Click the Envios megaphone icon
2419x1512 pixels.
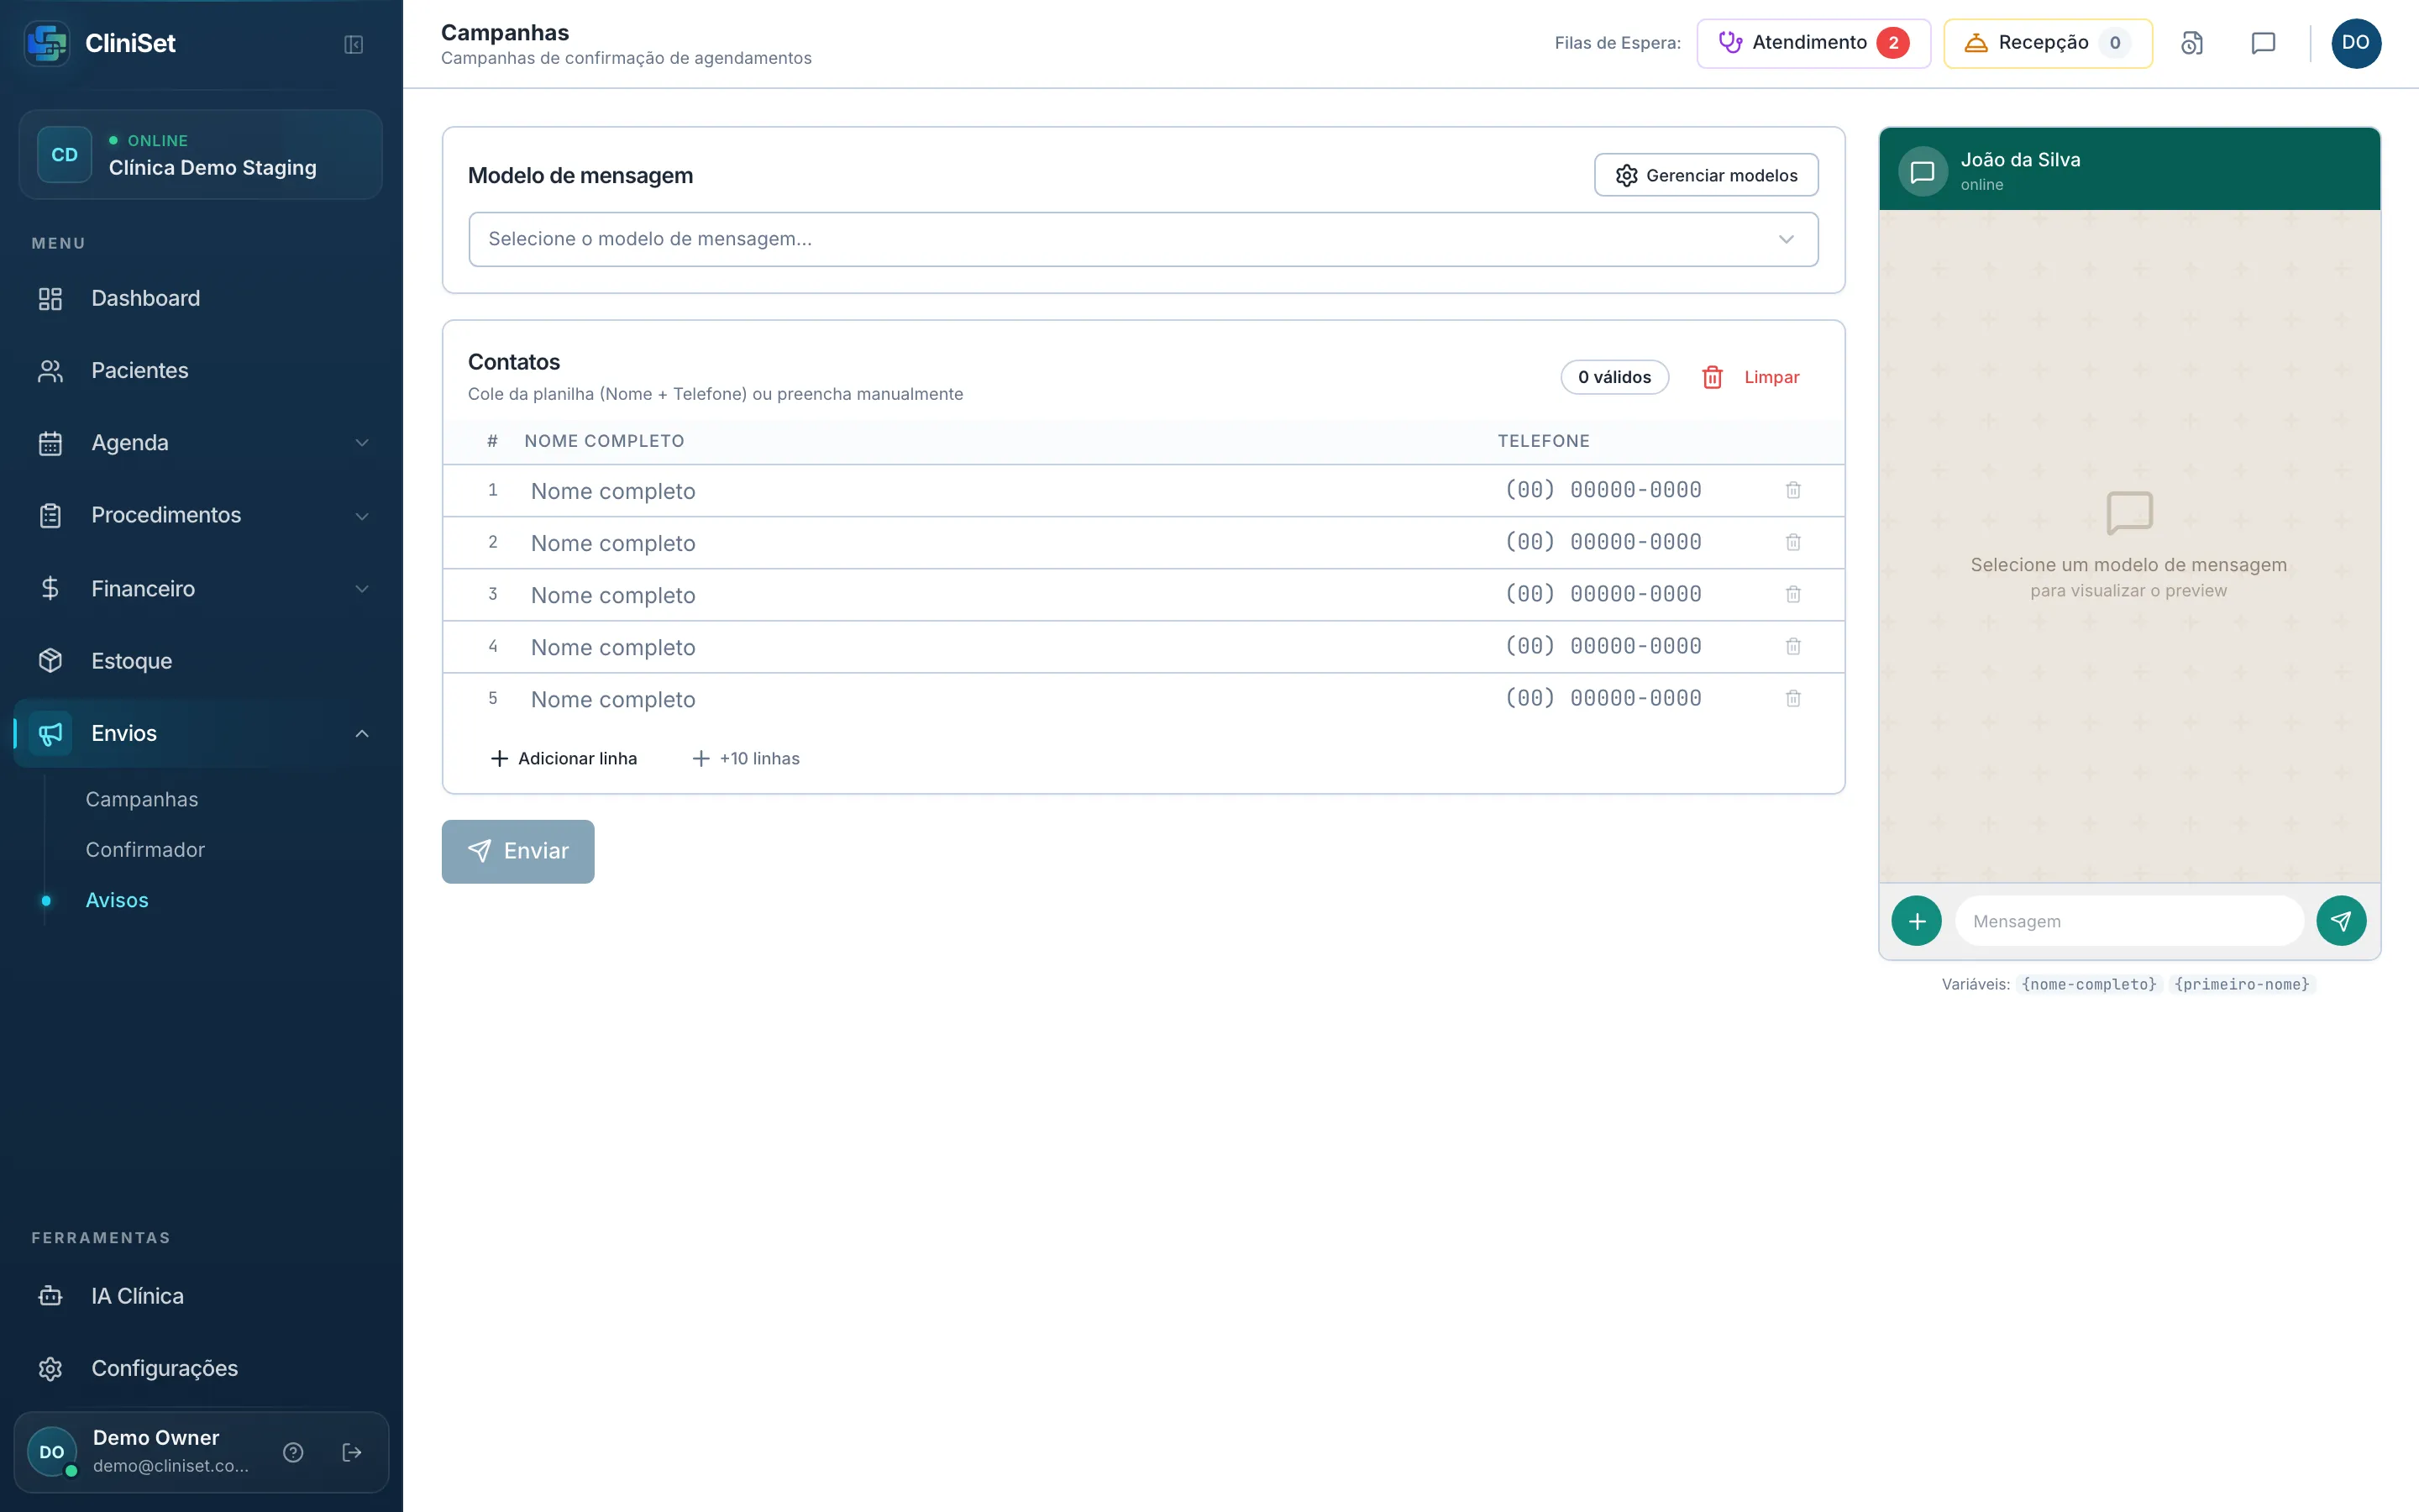coord(50,733)
